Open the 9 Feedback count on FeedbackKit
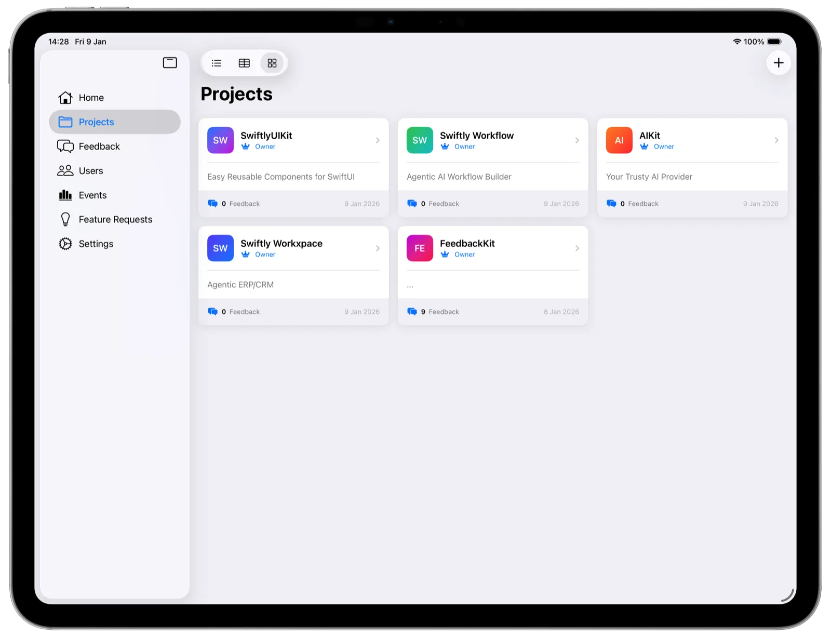The width and height of the screenshot is (831, 637). [437, 312]
